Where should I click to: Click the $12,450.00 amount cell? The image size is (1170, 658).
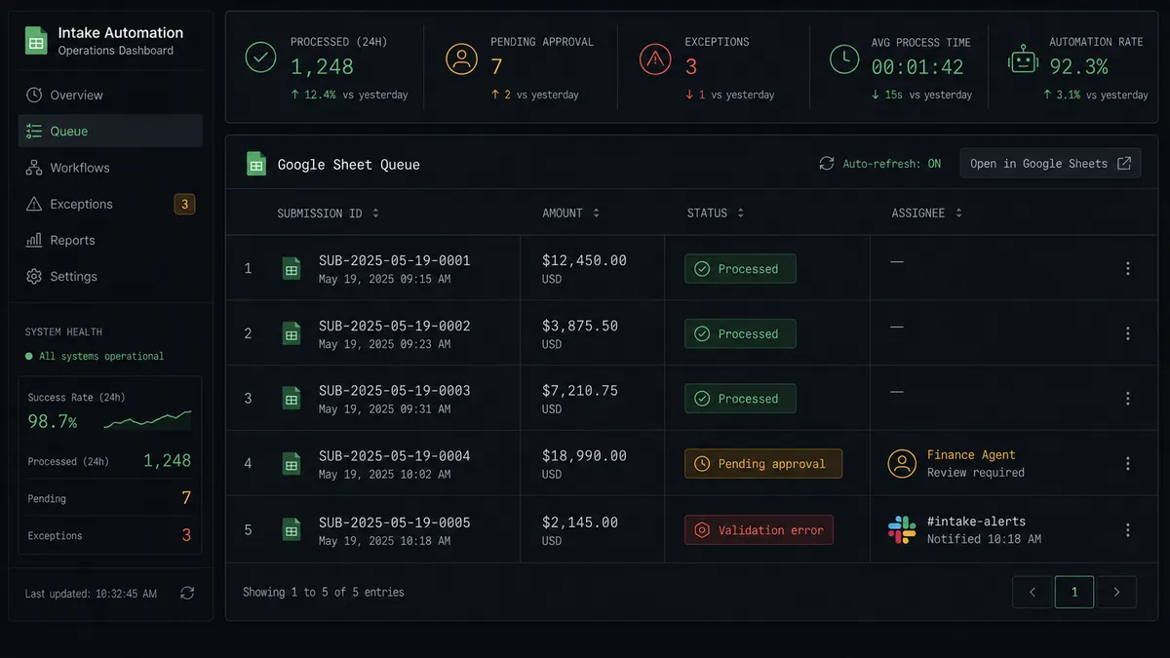pyautogui.click(x=584, y=260)
